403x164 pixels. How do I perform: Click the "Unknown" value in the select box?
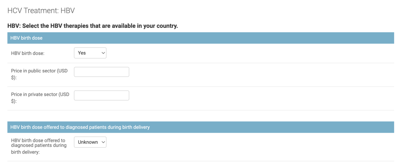click(88, 142)
